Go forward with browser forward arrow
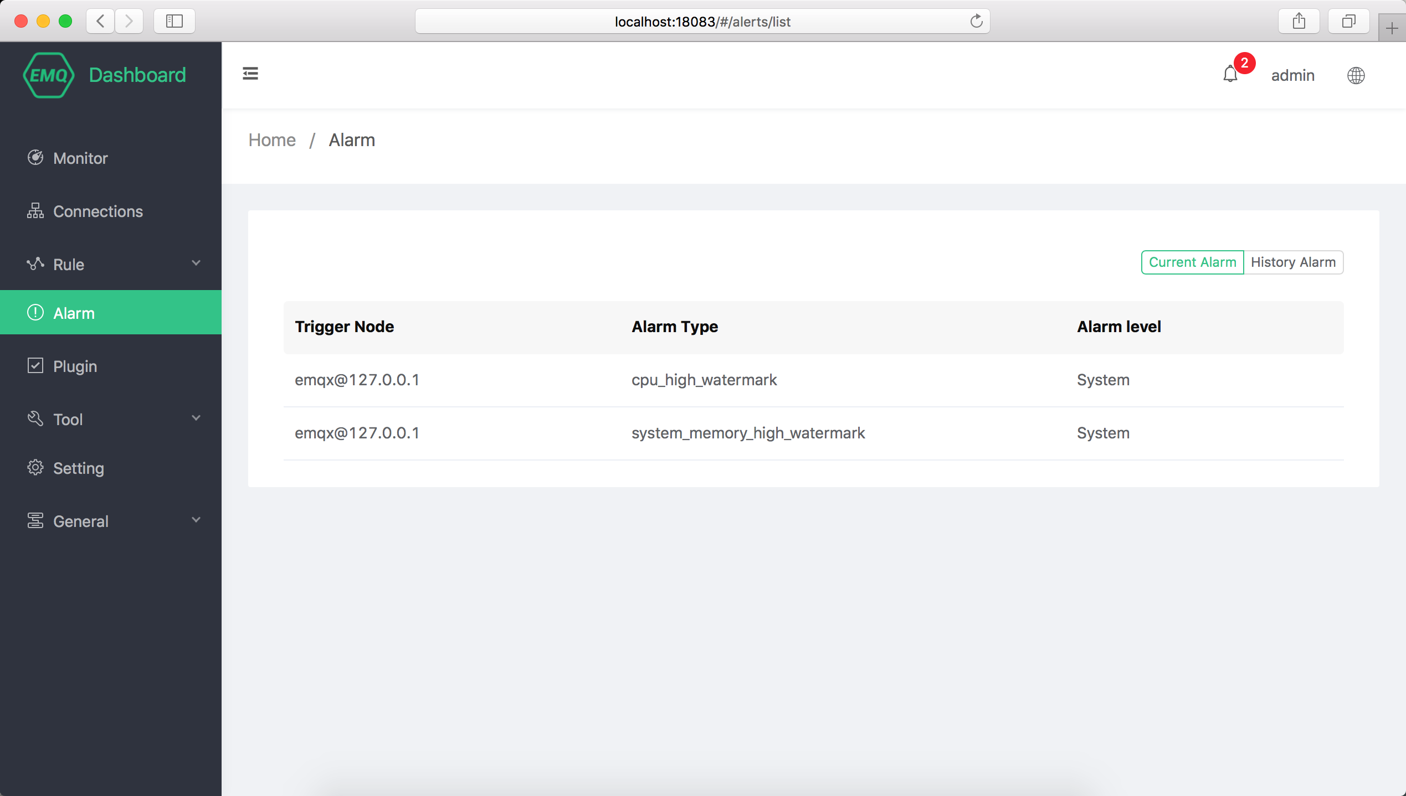 click(129, 21)
